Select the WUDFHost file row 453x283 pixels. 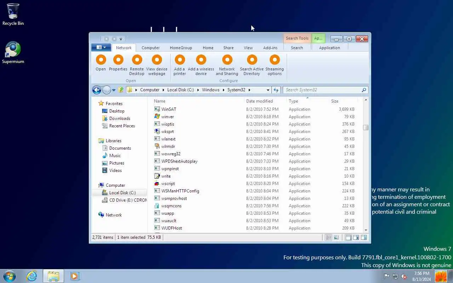click(256, 228)
